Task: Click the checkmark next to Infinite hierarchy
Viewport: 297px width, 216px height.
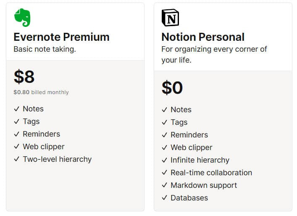Action: tap(164, 160)
